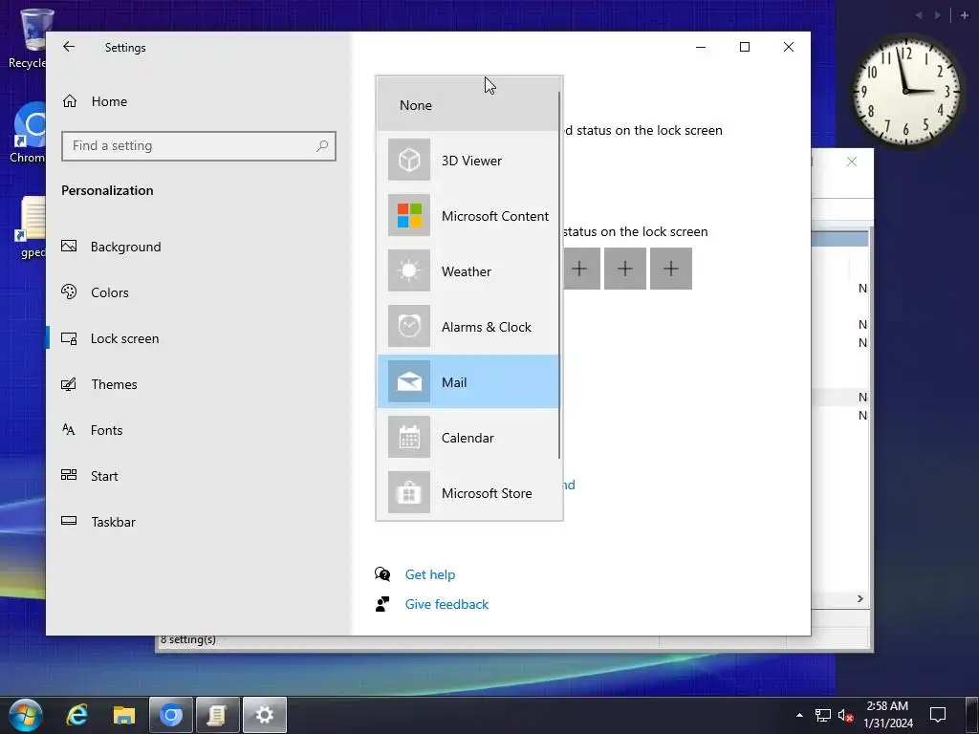Click the Microsoft Store bag icon
This screenshot has width=979, height=734.
click(x=409, y=492)
